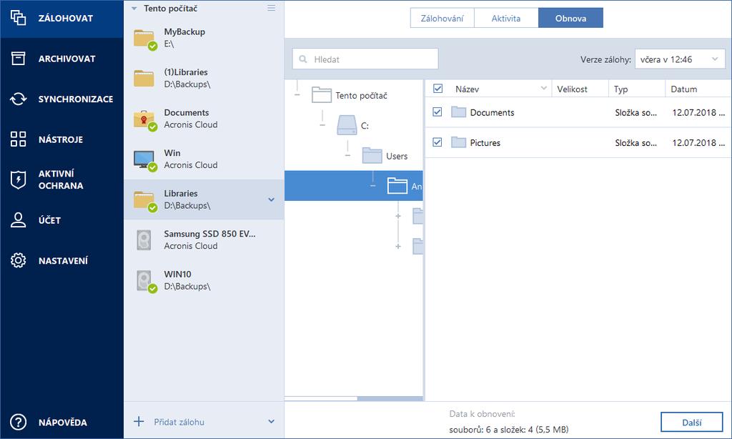Toggle the select-all checkbox in Název header

pyautogui.click(x=438, y=88)
